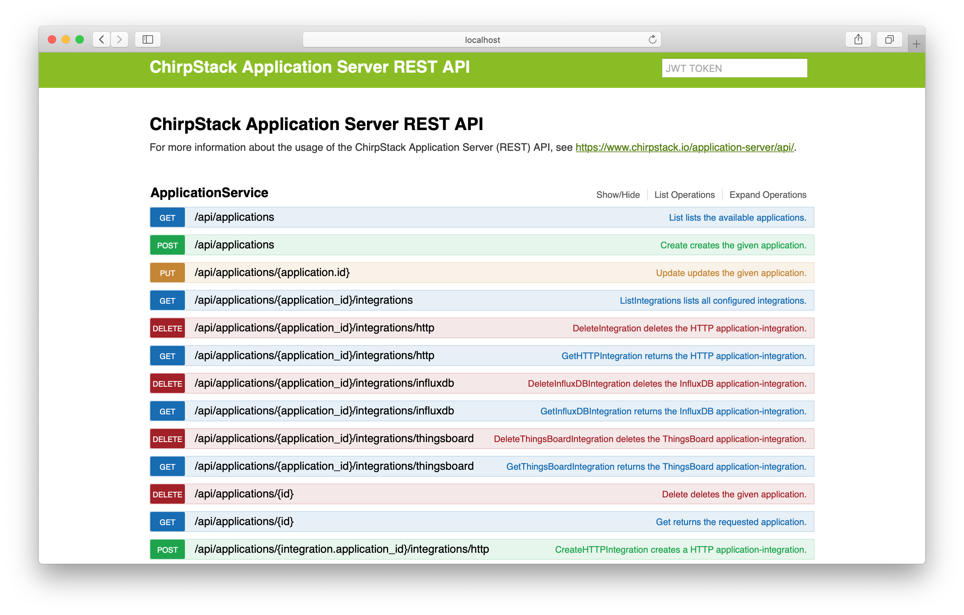Screen dimensions: 964x615
Task: Click 'Create creates the given application.' description
Action: (733, 245)
